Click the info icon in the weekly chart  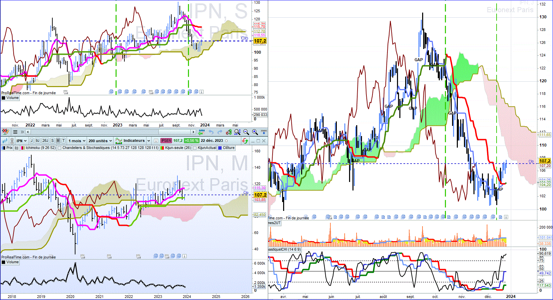tap(202, 92)
